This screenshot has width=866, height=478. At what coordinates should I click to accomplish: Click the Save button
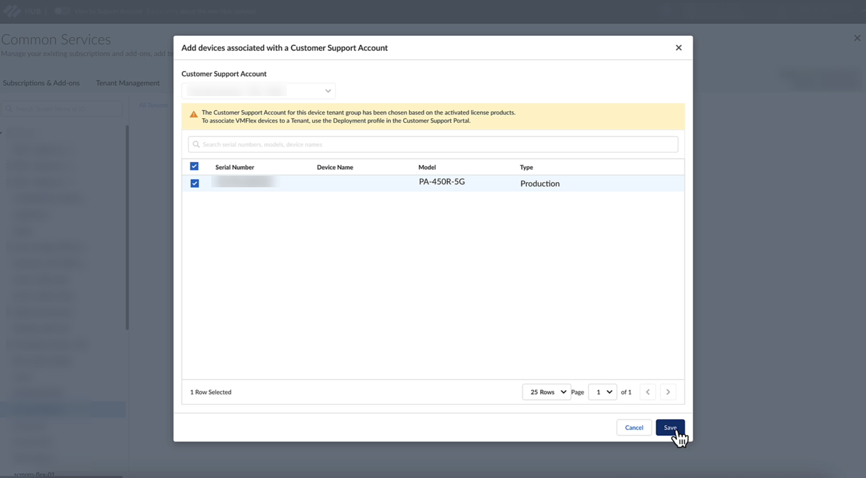click(669, 428)
